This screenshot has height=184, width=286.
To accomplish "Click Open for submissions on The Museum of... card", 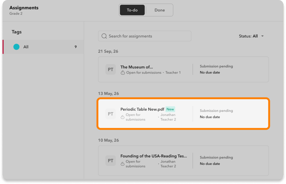I will click(x=144, y=73).
